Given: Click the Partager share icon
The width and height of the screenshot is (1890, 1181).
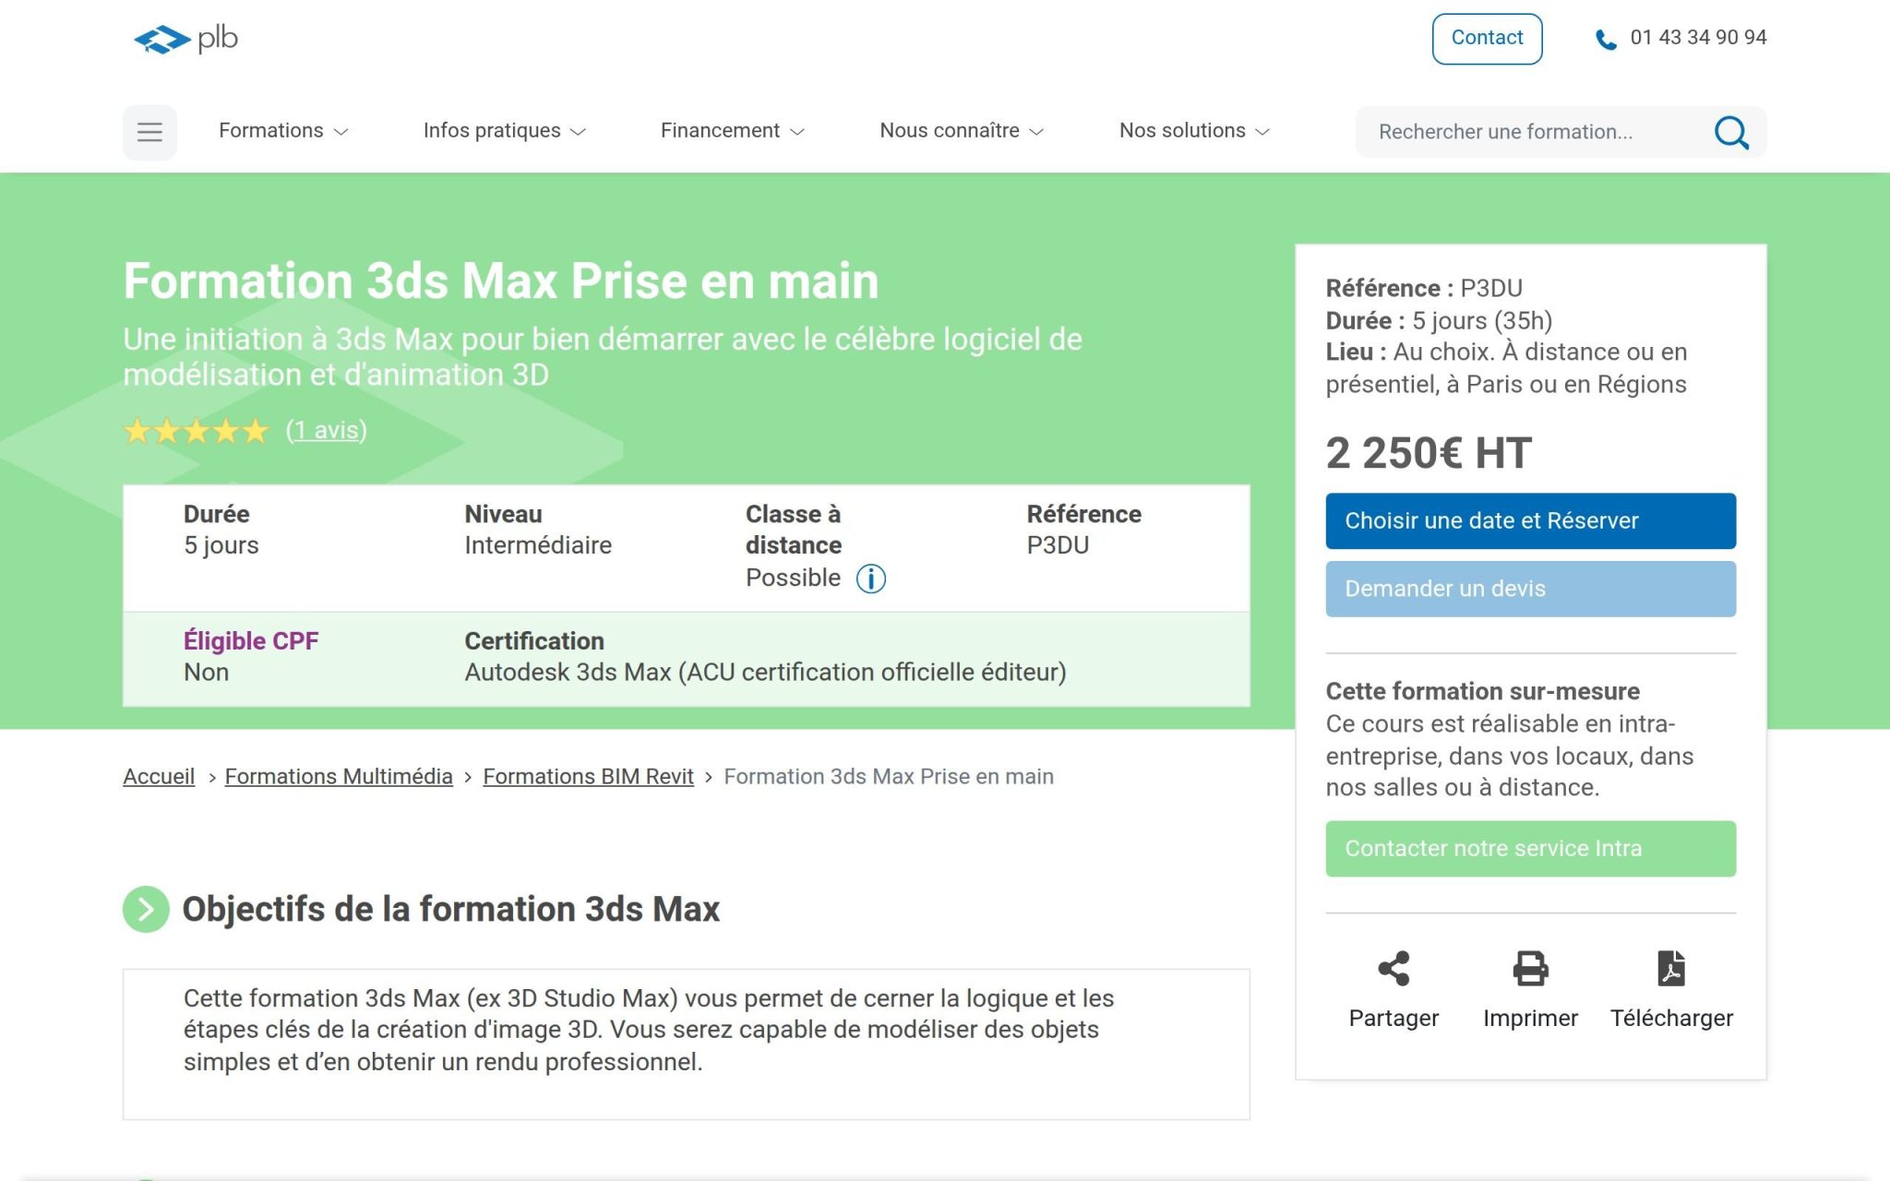Looking at the screenshot, I should click(x=1394, y=969).
